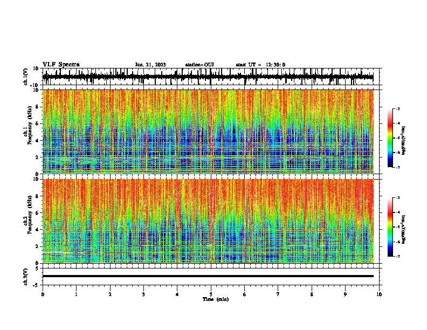Click time axis tick label "9"
This screenshot has width=427, height=330.
(345, 294)
